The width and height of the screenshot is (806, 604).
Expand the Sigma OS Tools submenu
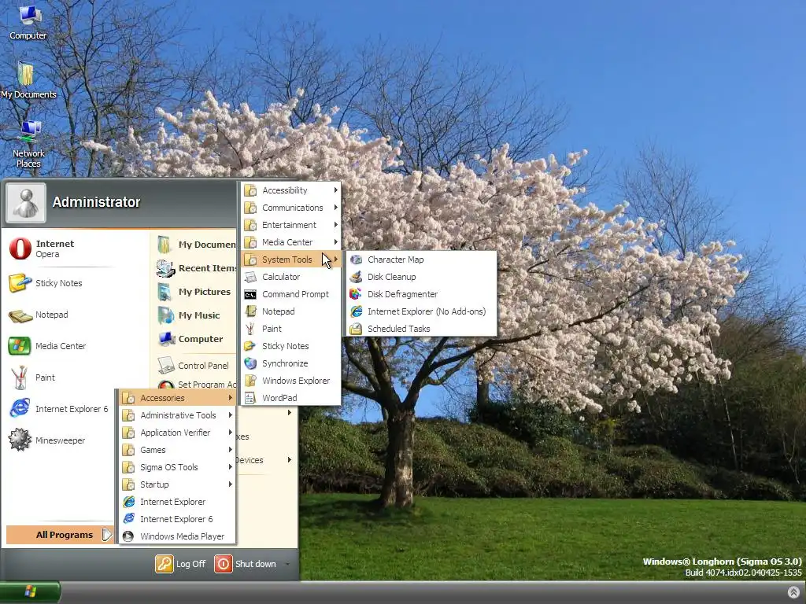[x=177, y=467]
